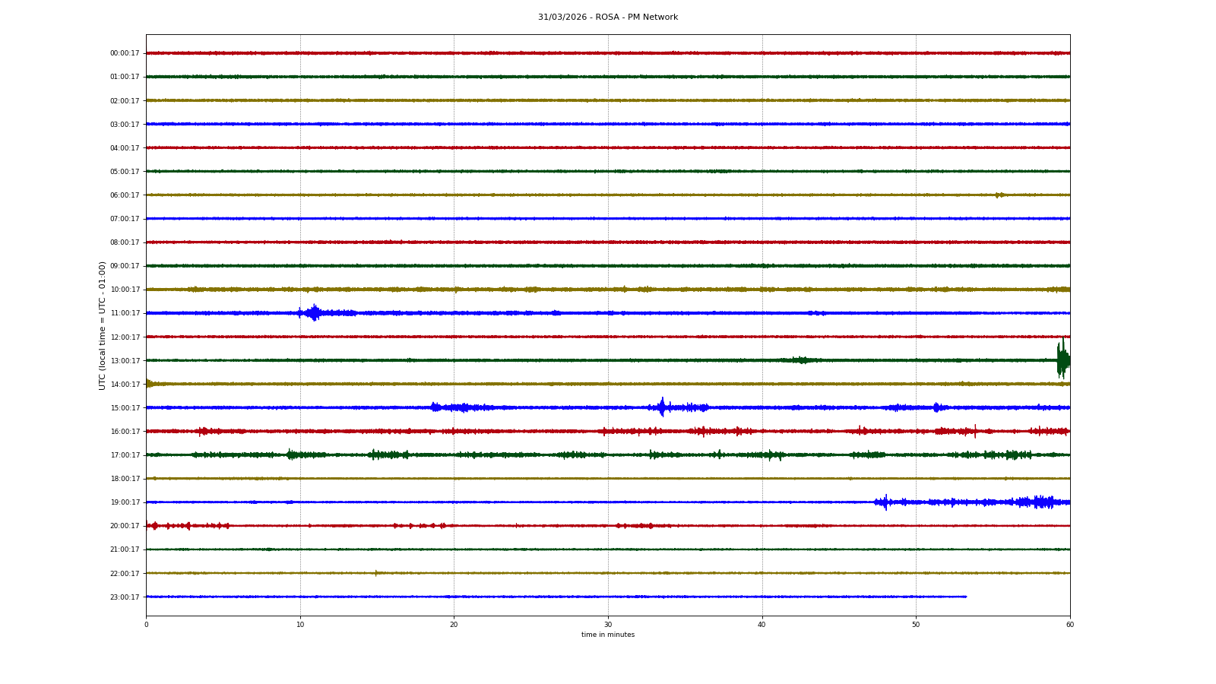Click the red spike near minute 54 on 16:00:17
Image resolution: width=1216 pixels, height=684 pixels.
pyautogui.click(x=975, y=431)
